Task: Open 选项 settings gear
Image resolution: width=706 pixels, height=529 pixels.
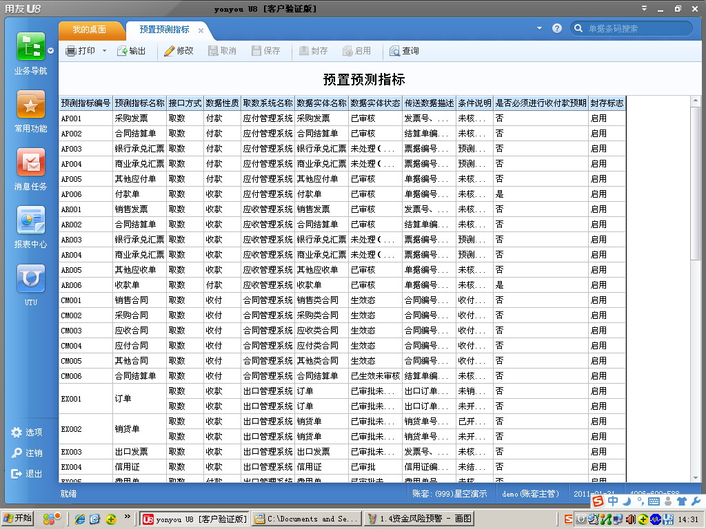Action: pyautogui.click(x=27, y=433)
